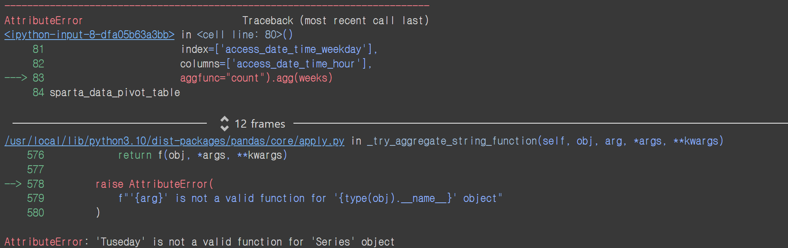Click the arrow marker pointing to line 578
Screen dimensions: 788x248
[x=13, y=184]
